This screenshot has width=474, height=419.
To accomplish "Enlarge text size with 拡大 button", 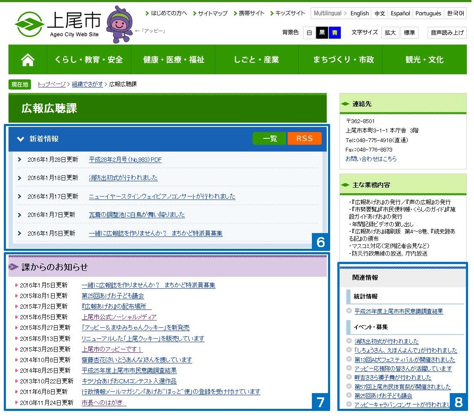I will [x=390, y=33].
